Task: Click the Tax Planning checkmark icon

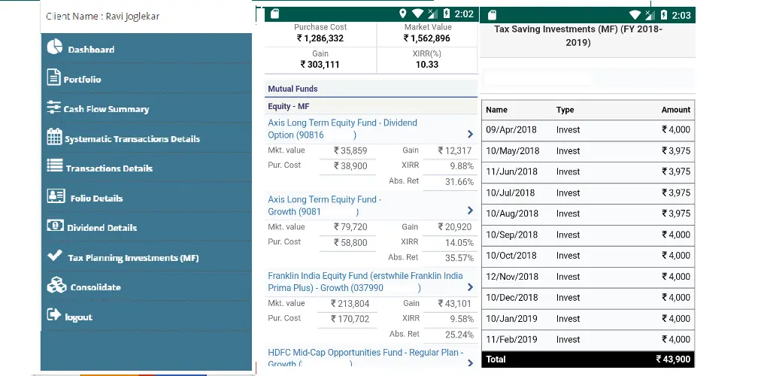Action: [54, 255]
